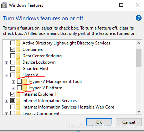Click the Guarded Host folder icon
Image resolution: width=144 pixels, height=132 pixels.
[18, 69]
